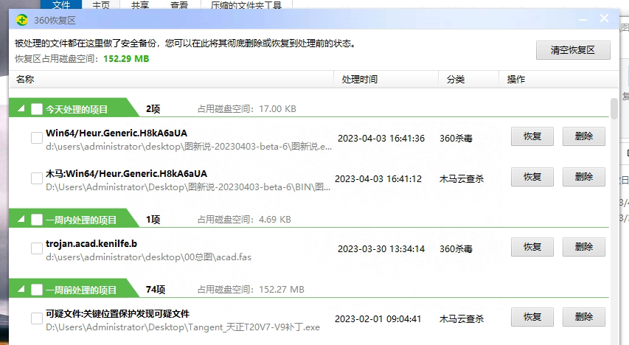
Task: Delete the 可疑文件 Tangent patch entry
Action: pyautogui.click(x=583, y=317)
